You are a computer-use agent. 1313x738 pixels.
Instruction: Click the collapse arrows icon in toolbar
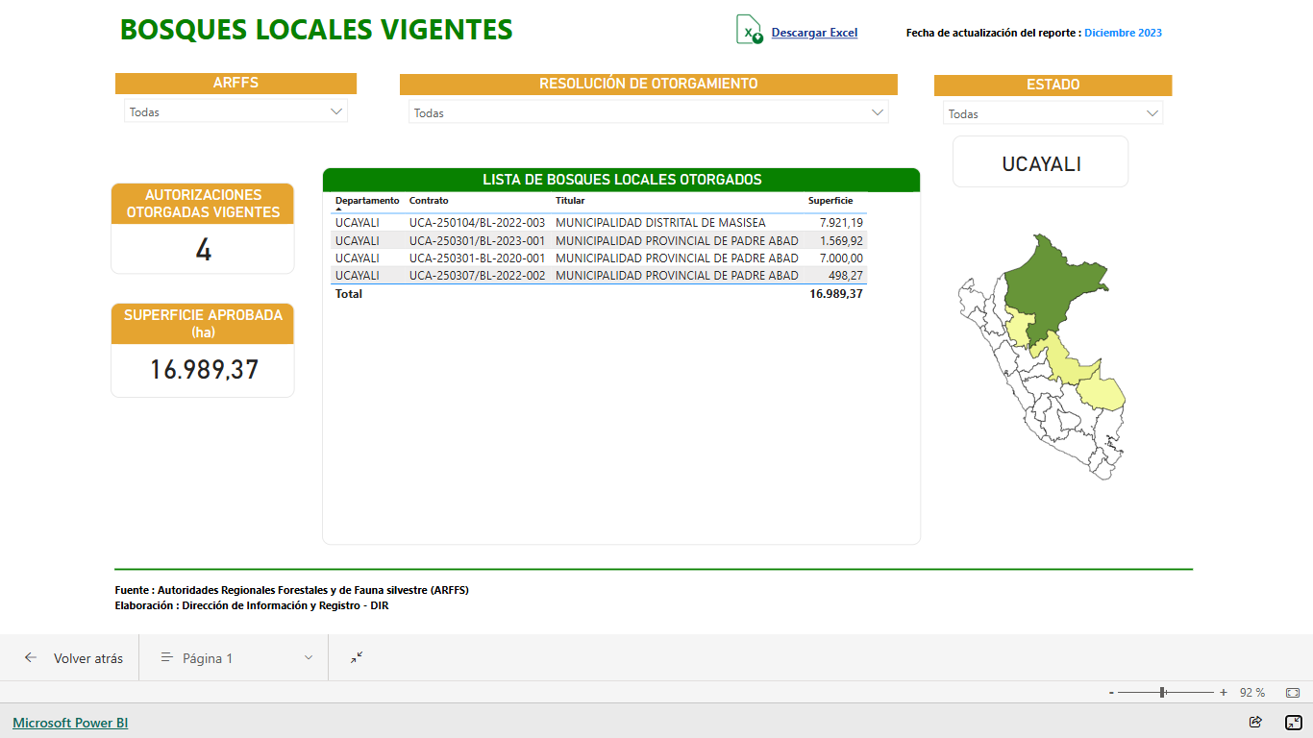(357, 658)
